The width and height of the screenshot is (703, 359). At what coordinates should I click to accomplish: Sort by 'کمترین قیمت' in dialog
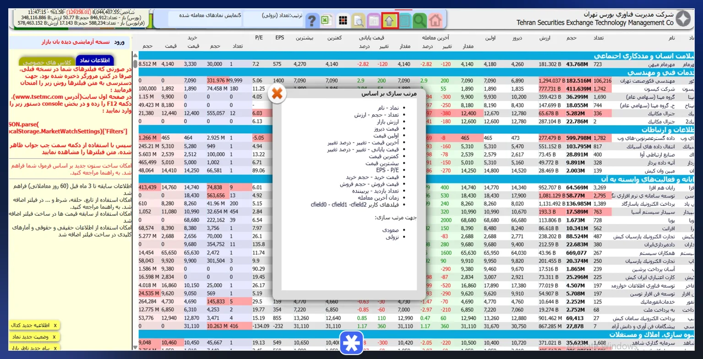384,156
